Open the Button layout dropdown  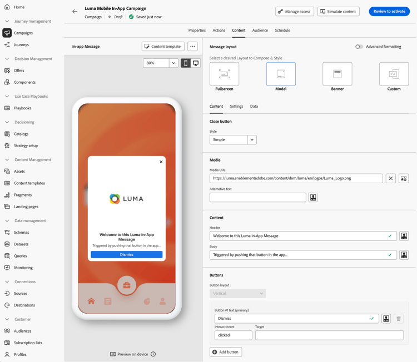[238, 293]
